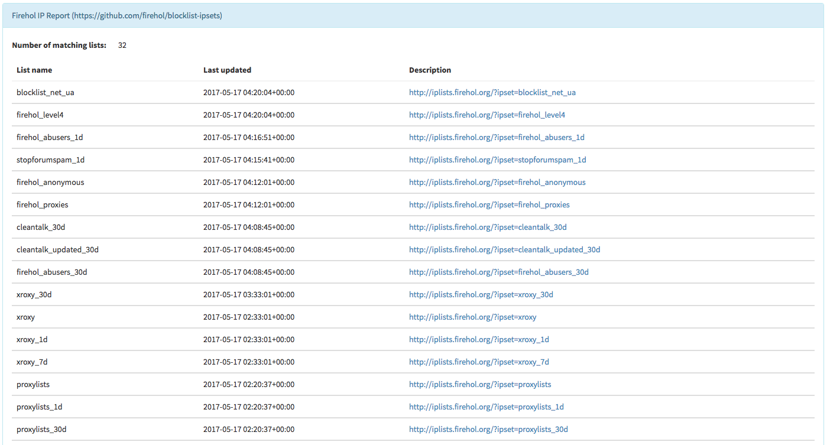Open the plain xroxy ipset link
Image resolution: width=827 pixels, height=445 pixels.
click(472, 317)
